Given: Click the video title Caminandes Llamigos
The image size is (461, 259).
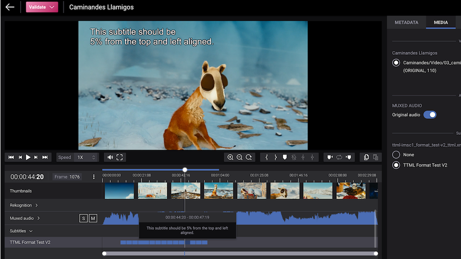Looking at the screenshot, I should [101, 7].
